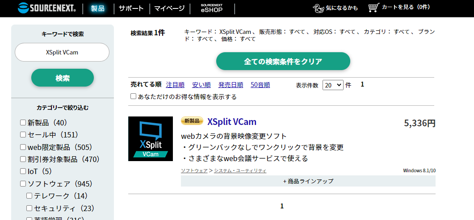Focus the keyword search field

(x=62, y=52)
